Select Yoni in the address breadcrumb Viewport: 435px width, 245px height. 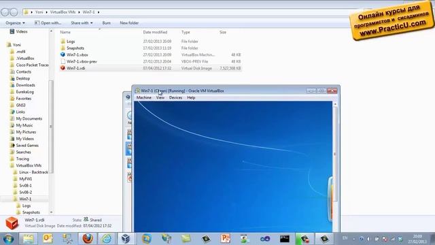39,12
